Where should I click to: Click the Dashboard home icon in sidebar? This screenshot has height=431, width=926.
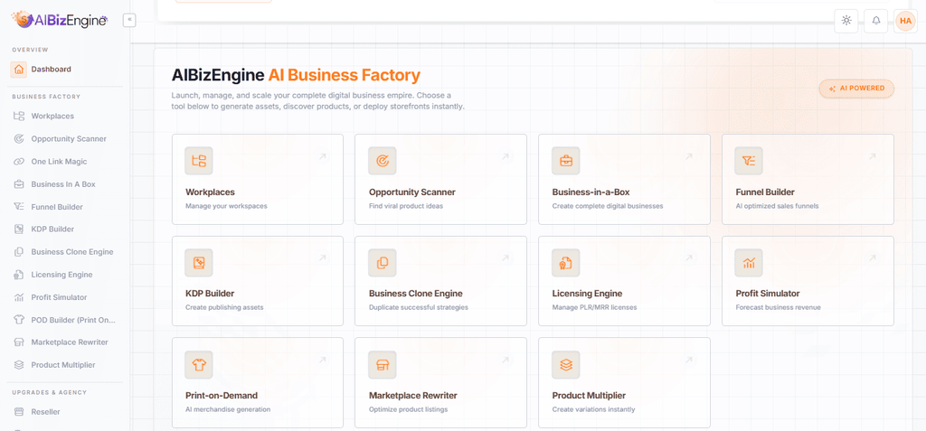click(x=19, y=70)
